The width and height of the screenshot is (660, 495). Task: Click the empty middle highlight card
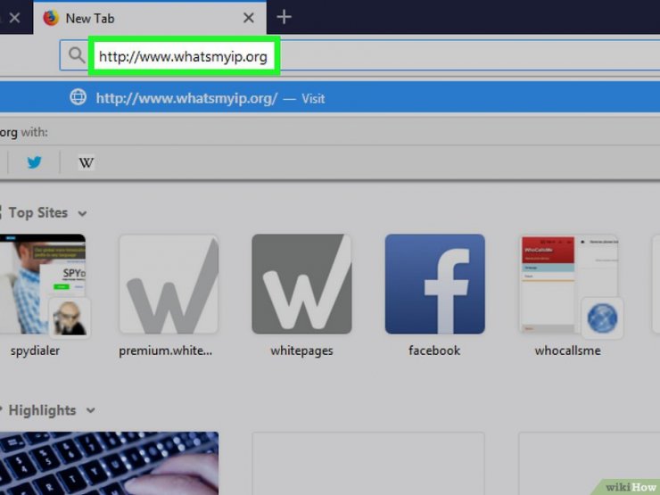(x=367, y=464)
